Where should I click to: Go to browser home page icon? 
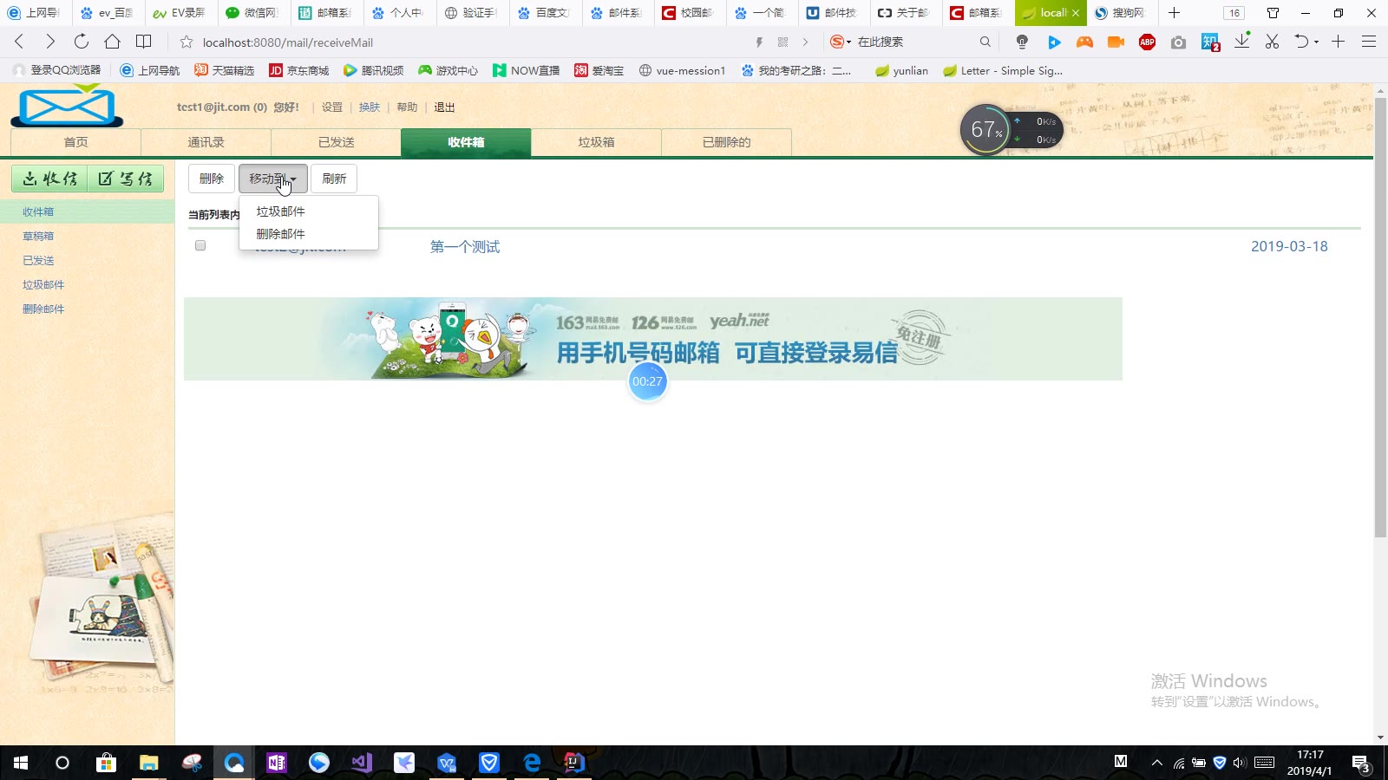point(112,42)
